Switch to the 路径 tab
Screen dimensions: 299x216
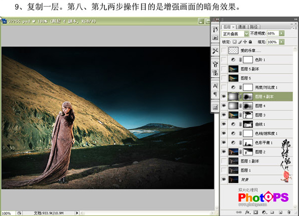pyautogui.click(x=254, y=27)
